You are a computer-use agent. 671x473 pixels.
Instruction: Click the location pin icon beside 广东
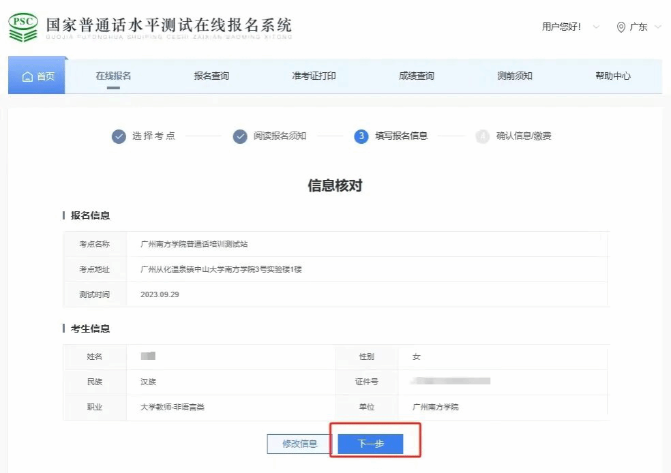tap(621, 27)
